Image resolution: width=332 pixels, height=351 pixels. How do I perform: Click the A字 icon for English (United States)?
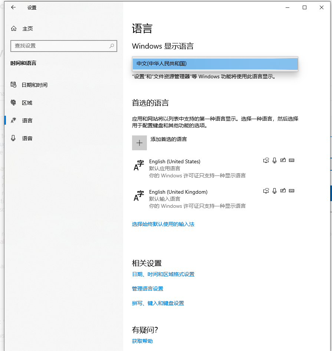139,165
